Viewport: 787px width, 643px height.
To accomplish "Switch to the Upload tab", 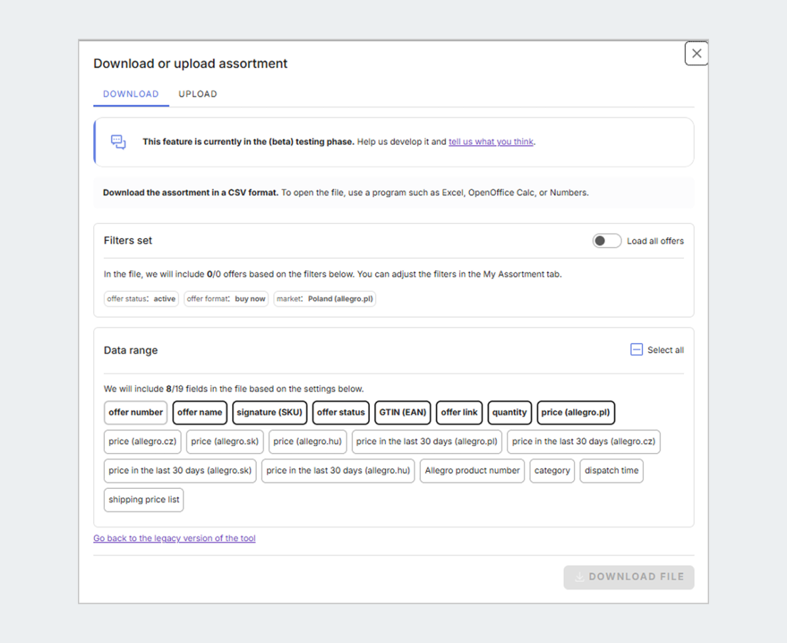I will 198,94.
